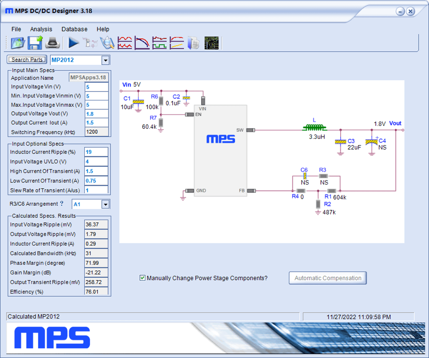Click the Automatic Compensation button
Image resolution: width=429 pixels, height=358 pixels.
tap(328, 278)
